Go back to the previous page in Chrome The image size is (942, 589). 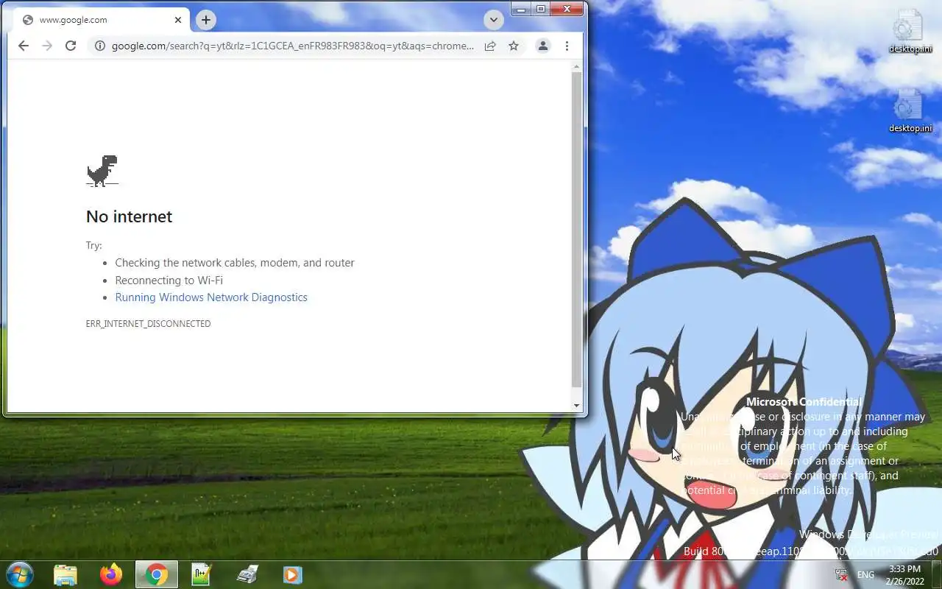pos(24,46)
